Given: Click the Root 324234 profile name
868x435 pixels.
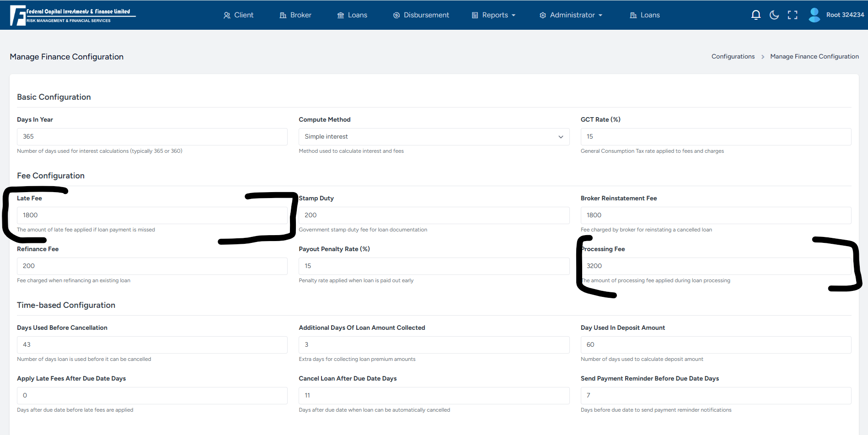Looking at the screenshot, I should (845, 15).
